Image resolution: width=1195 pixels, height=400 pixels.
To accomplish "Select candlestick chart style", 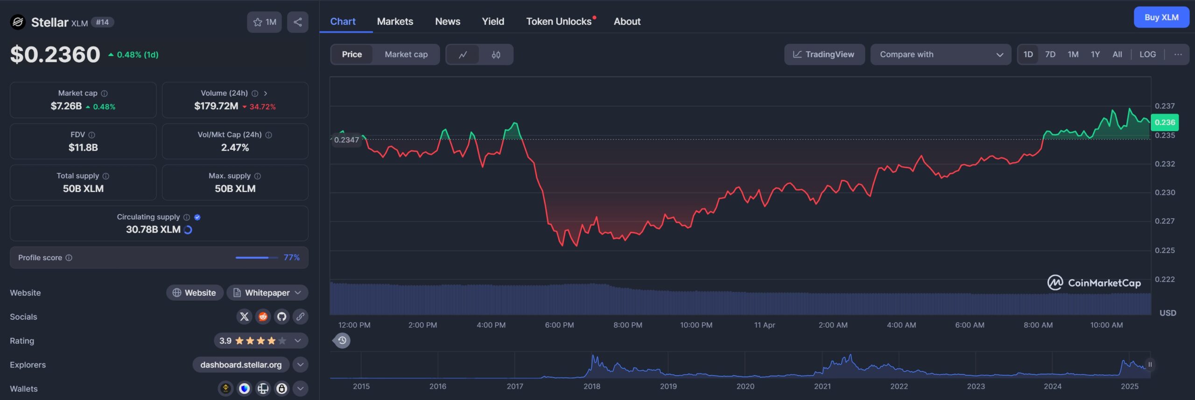I will [496, 55].
